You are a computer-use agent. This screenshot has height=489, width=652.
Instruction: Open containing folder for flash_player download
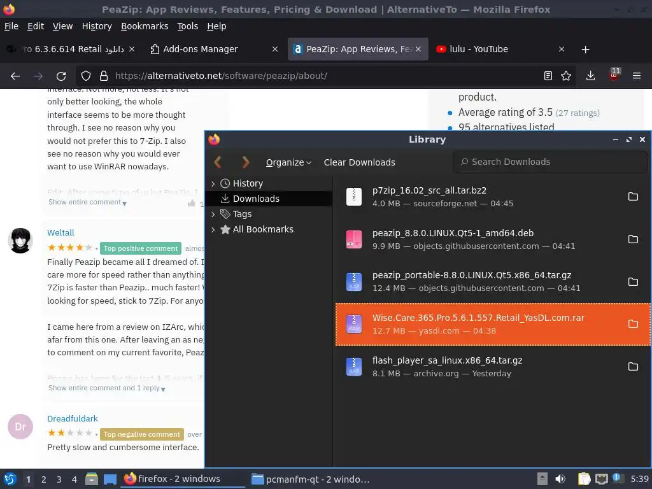633,367
